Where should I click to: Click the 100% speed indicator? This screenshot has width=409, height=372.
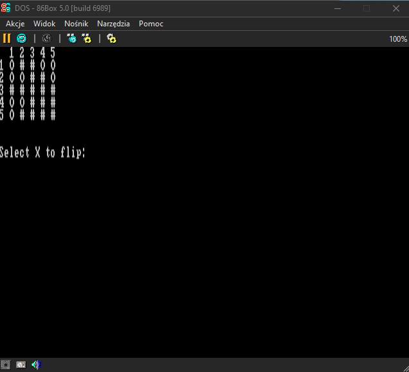398,39
